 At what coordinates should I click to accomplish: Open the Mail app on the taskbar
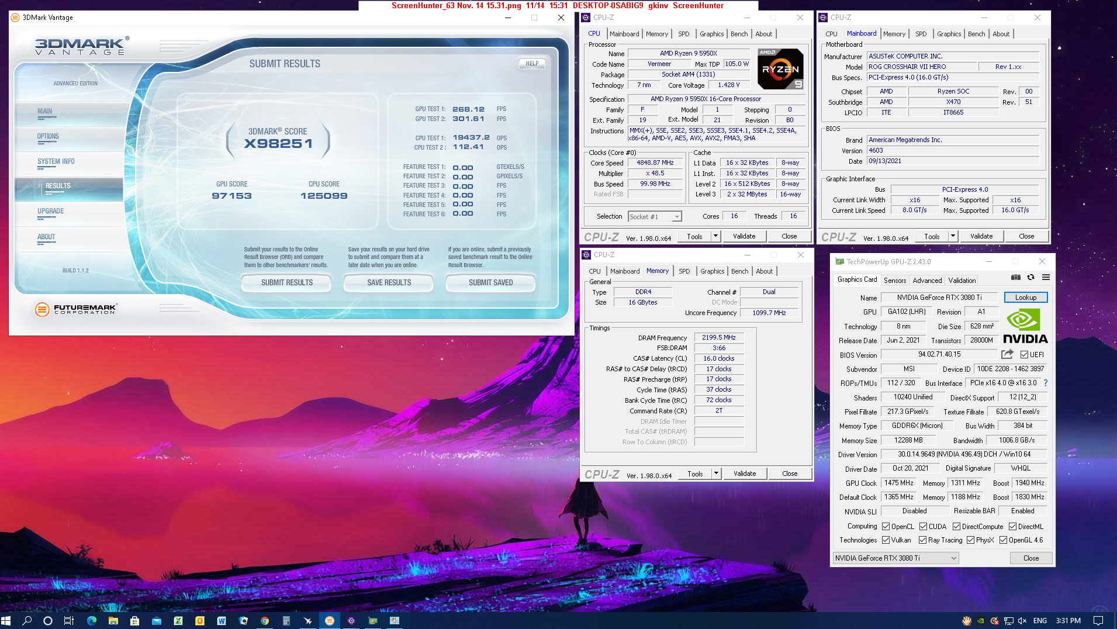click(x=157, y=621)
